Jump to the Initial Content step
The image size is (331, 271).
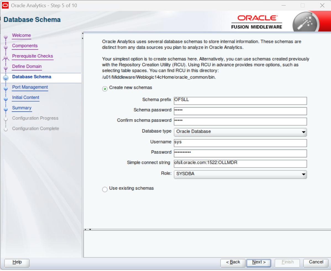click(25, 97)
